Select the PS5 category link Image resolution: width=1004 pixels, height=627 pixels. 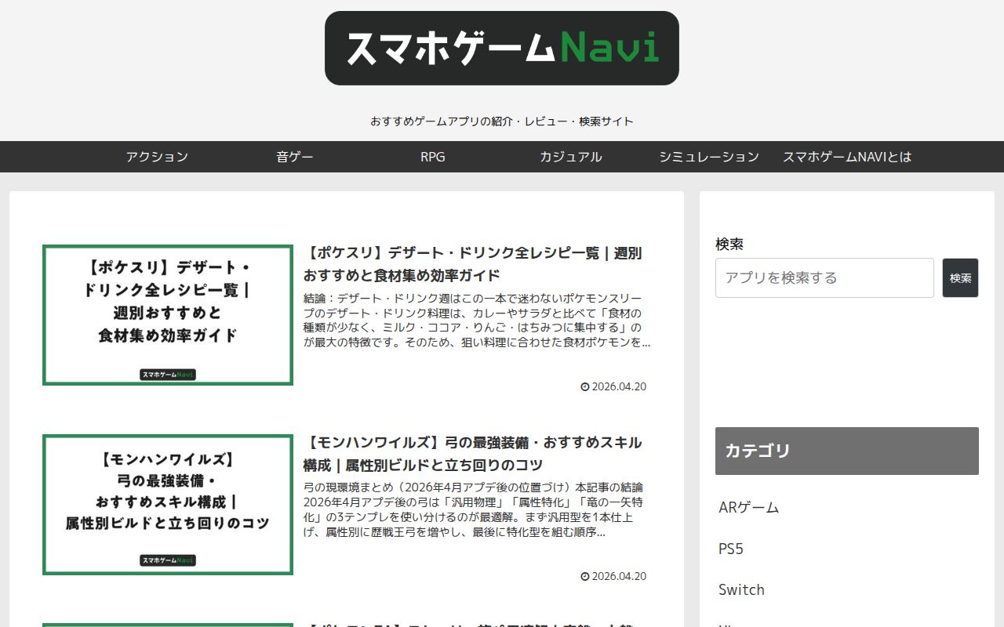click(731, 549)
